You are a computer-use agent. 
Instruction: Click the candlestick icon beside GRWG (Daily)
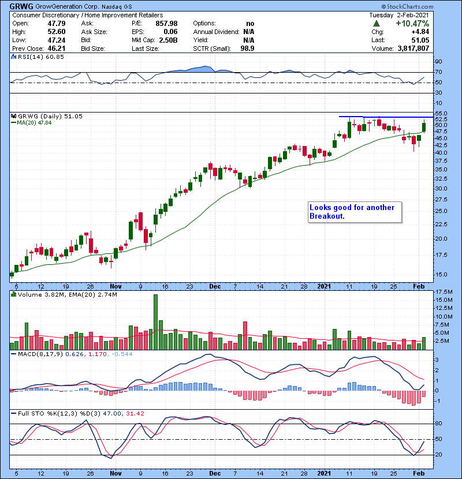pos(13,116)
